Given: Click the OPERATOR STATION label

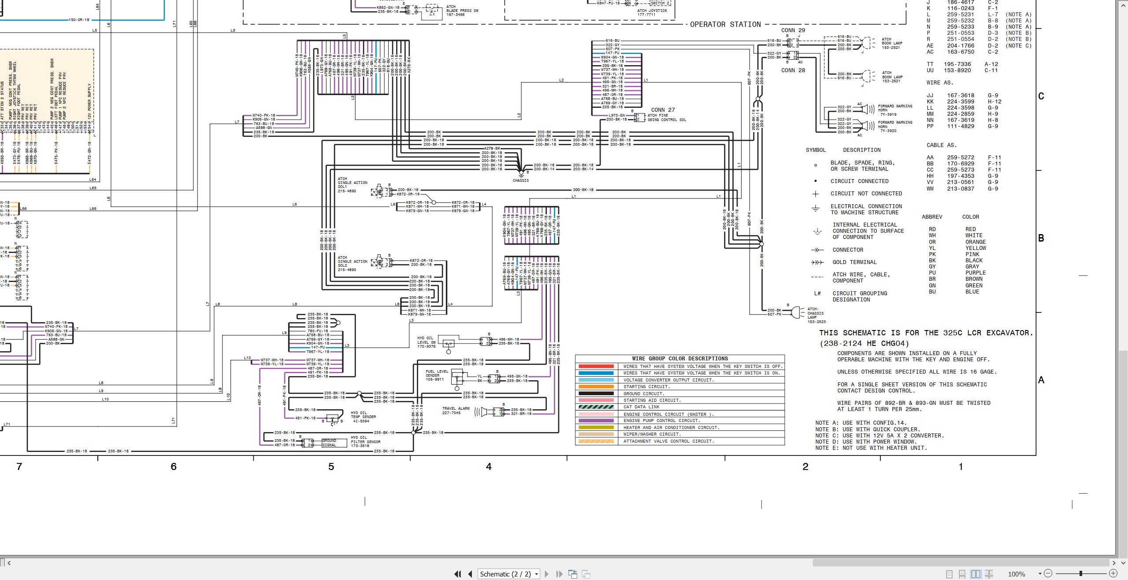Looking at the screenshot, I should pyautogui.click(x=725, y=25).
